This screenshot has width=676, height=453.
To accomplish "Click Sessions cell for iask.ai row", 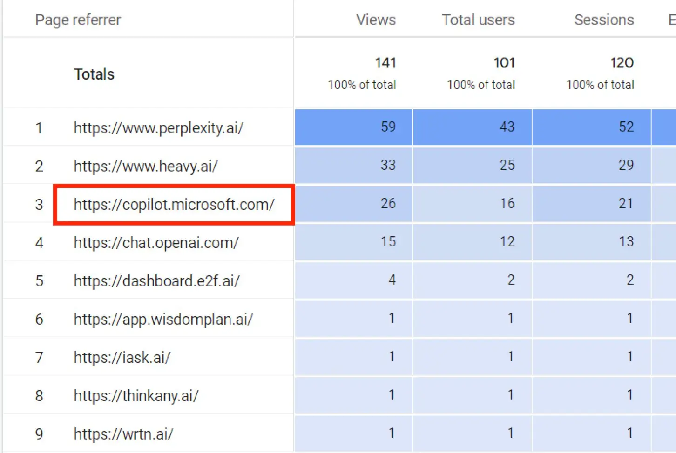I will pyautogui.click(x=592, y=357).
